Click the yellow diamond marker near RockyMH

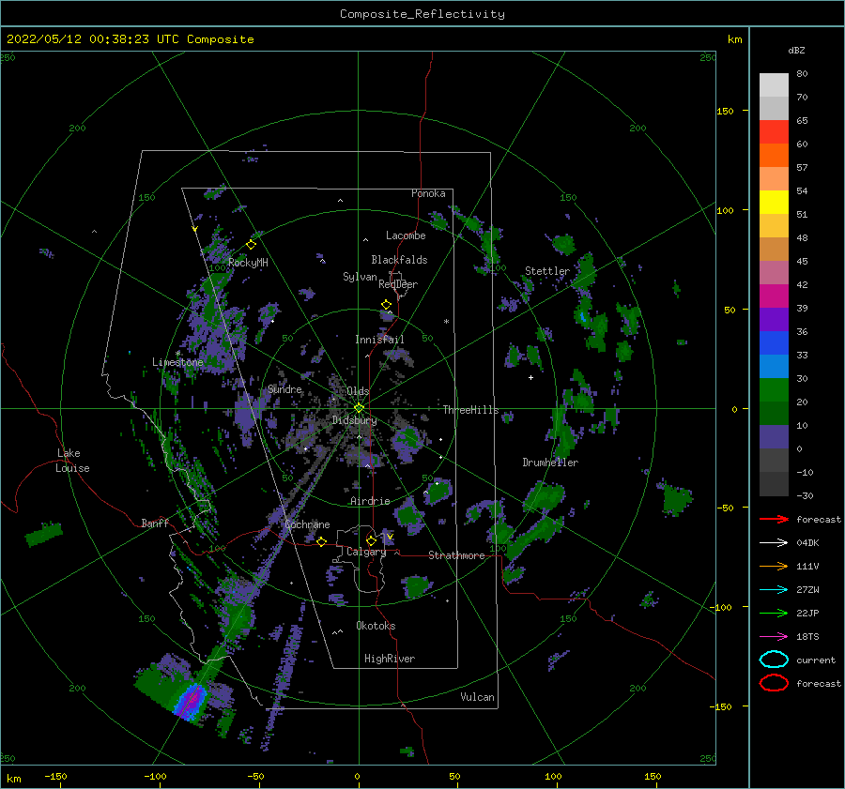tap(251, 245)
